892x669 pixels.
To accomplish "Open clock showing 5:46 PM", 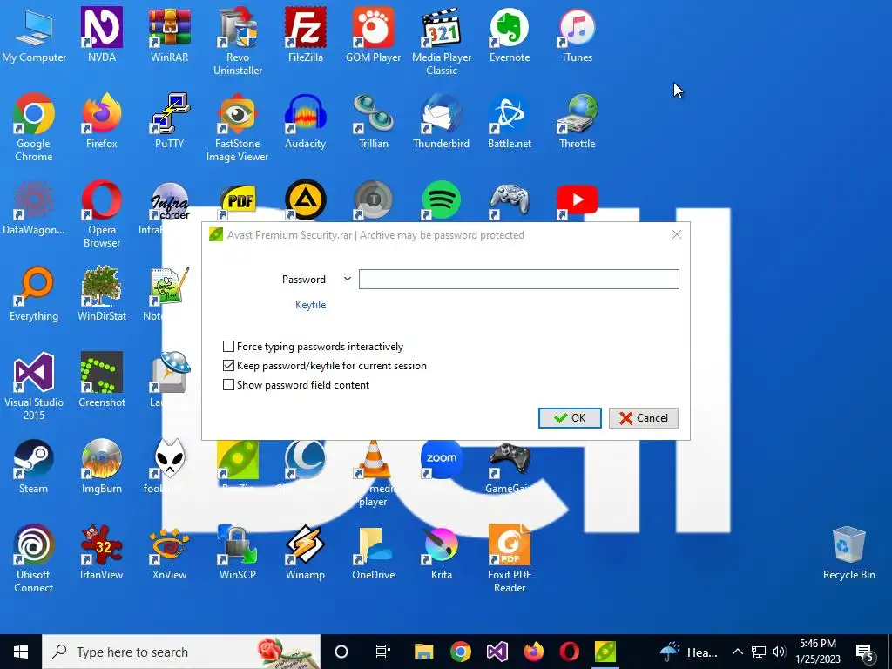I will pyautogui.click(x=818, y=652).
